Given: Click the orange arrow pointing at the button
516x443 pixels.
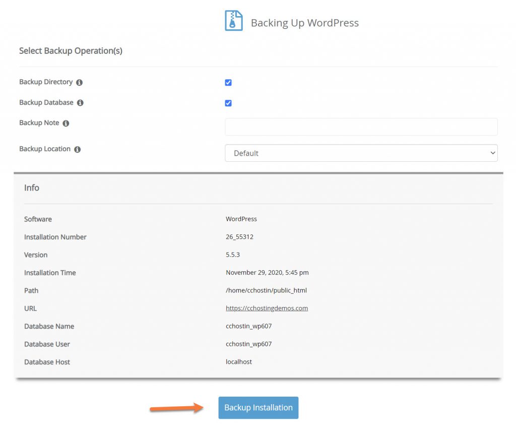Looking at the screenshot, I should coord(176,408).
